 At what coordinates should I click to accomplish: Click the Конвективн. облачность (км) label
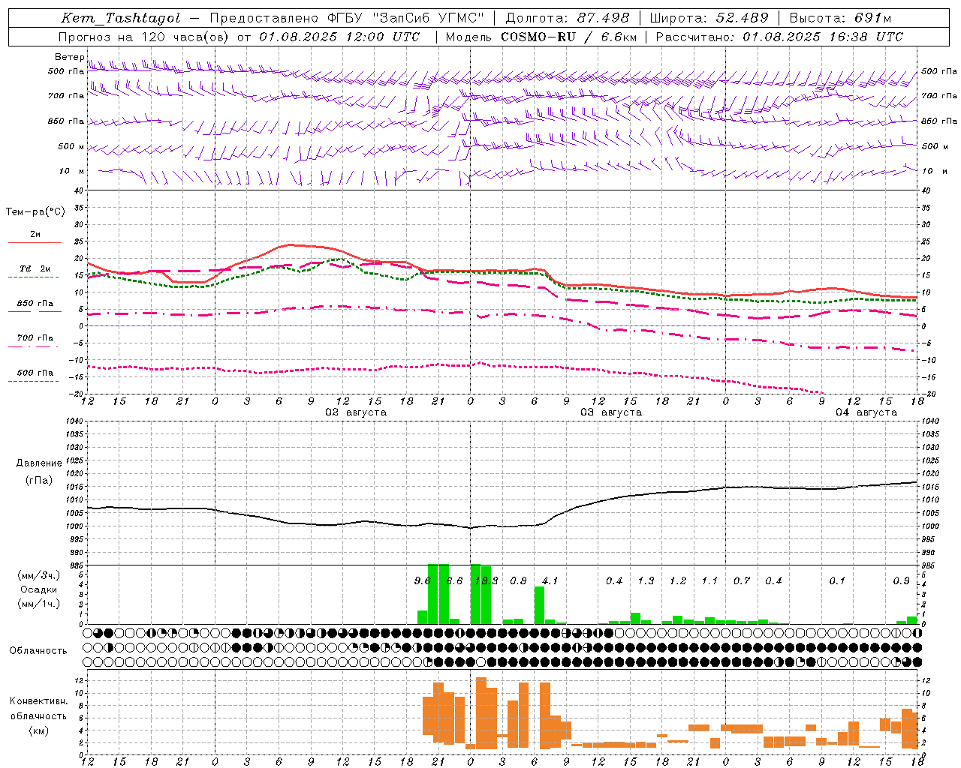(x=38, y=715)
